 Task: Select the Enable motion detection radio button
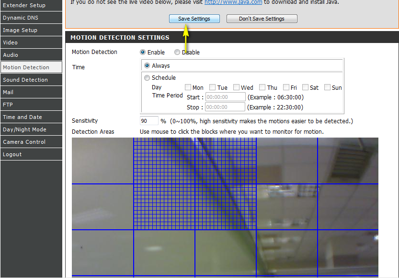coord(143,52)
